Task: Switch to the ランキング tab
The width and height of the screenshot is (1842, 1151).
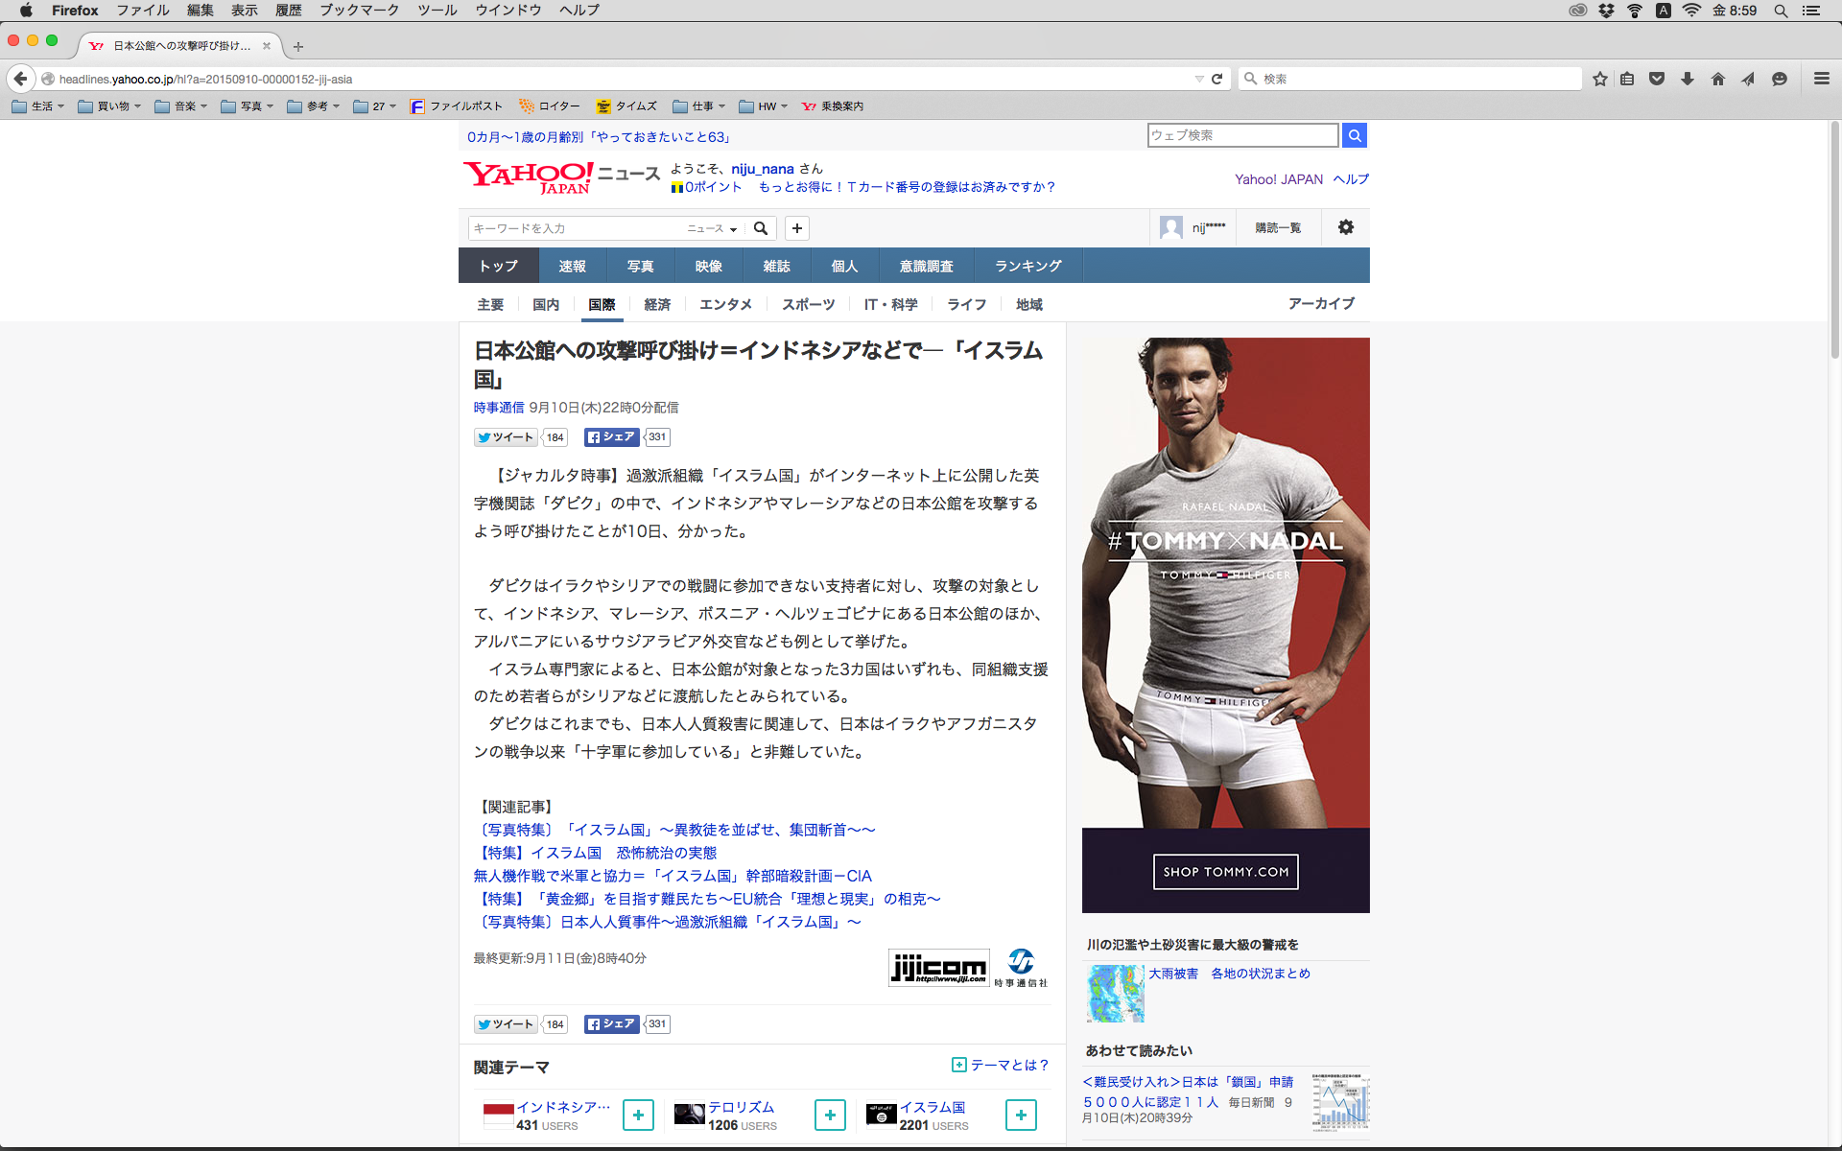Action: coord(1027,266)
